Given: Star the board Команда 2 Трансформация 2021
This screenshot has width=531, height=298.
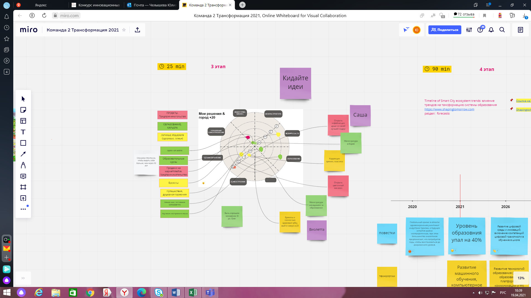Looking at the screenshot, I should [x=124, y=30].
